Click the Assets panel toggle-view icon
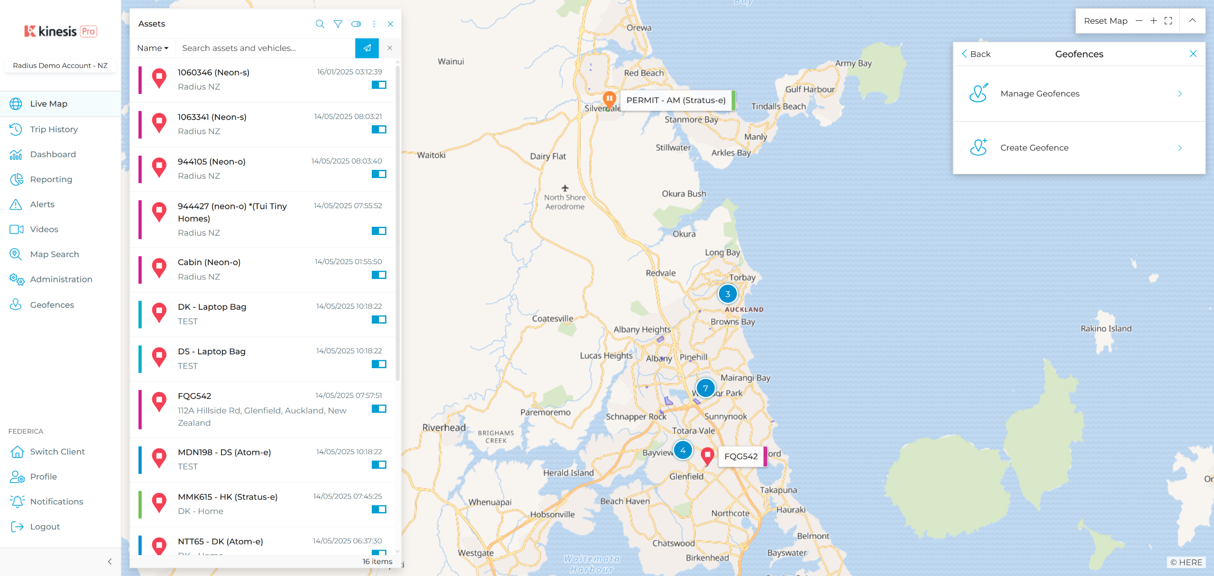Image resolution: width=1214 pixels, height=576 pixels. 356,24
